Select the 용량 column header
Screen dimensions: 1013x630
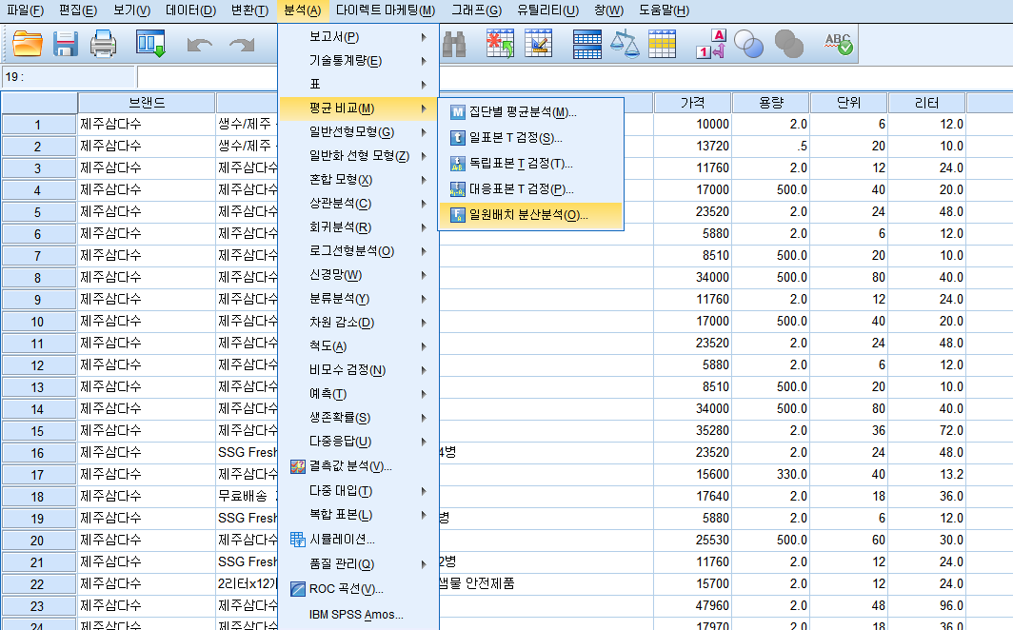[771, 103]
